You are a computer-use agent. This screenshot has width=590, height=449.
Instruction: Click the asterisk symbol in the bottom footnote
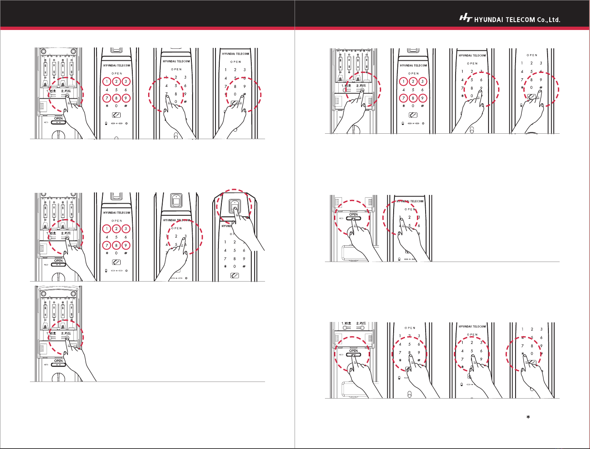click(x=528, y=417)
